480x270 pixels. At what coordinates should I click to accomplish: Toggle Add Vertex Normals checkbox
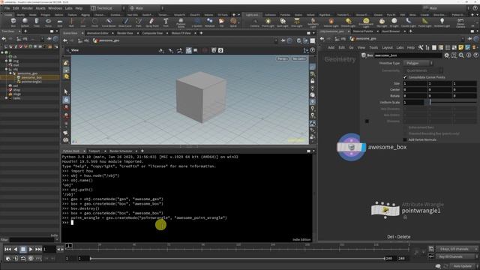405,139
